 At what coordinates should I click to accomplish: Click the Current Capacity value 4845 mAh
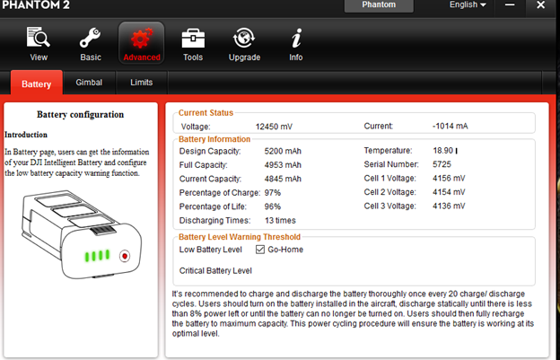pyautogui.click(x=283, y=179)
